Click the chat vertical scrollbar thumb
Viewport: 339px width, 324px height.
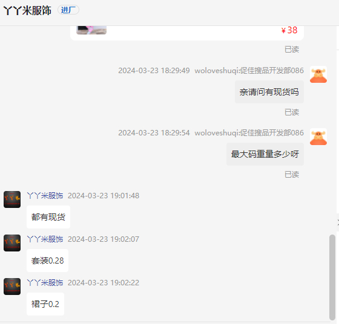coord(332,277)
